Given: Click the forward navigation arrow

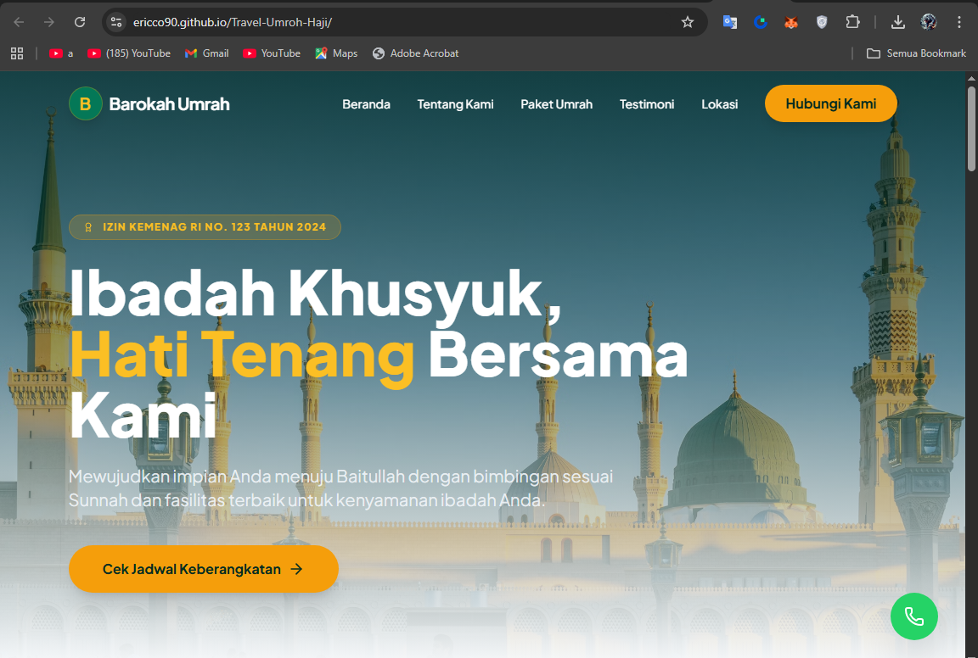Looking at the screenshot, I should click(x=49, y=22).
